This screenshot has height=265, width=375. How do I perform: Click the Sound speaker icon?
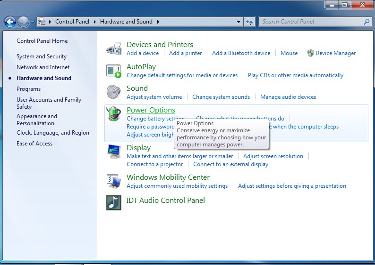point(114,92)
